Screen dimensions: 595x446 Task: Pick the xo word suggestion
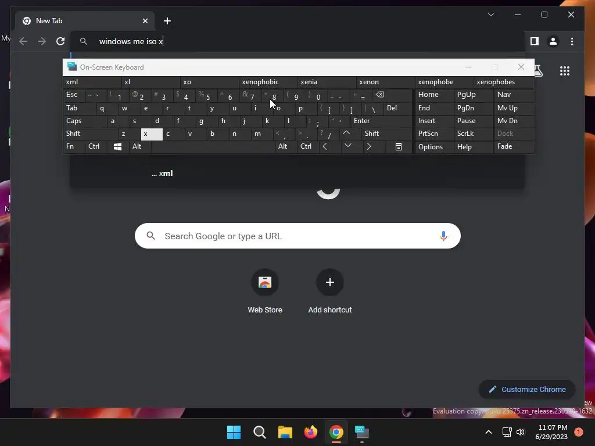click(209, 82)
